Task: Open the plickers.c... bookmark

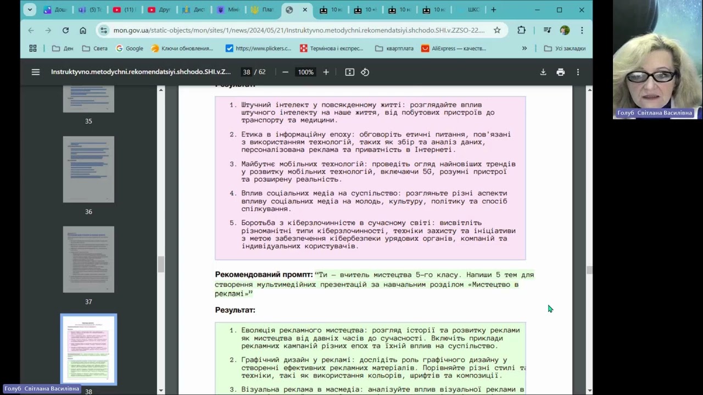Action: [258, 48]
